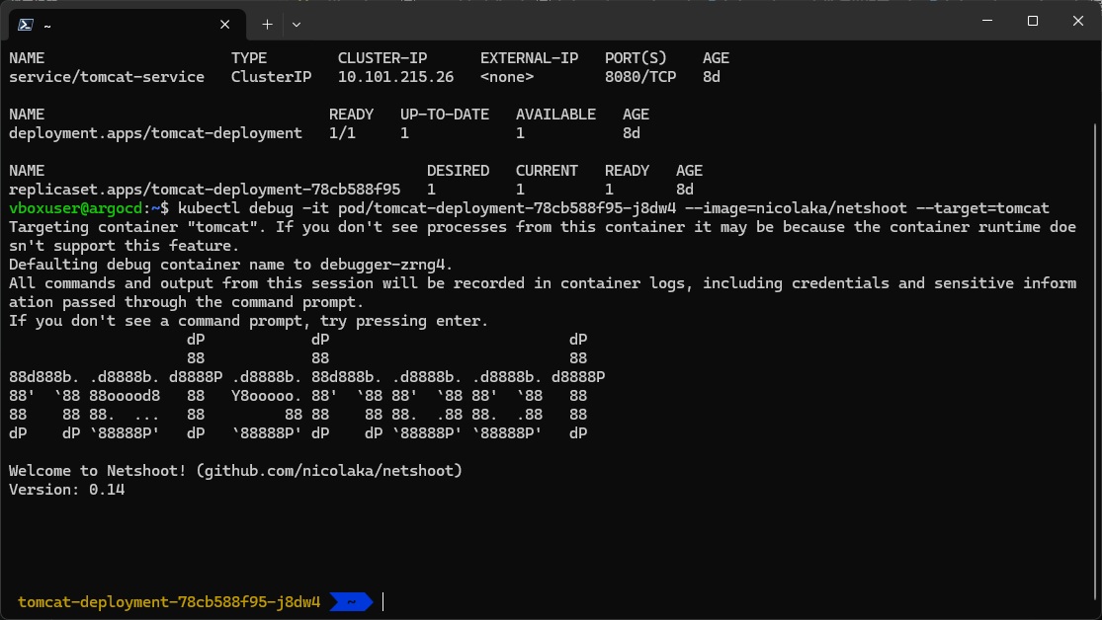Click the <none> external IP value
Image resolution: width=1102 pixels, height=620 pixels.
[x=507, y=77]
